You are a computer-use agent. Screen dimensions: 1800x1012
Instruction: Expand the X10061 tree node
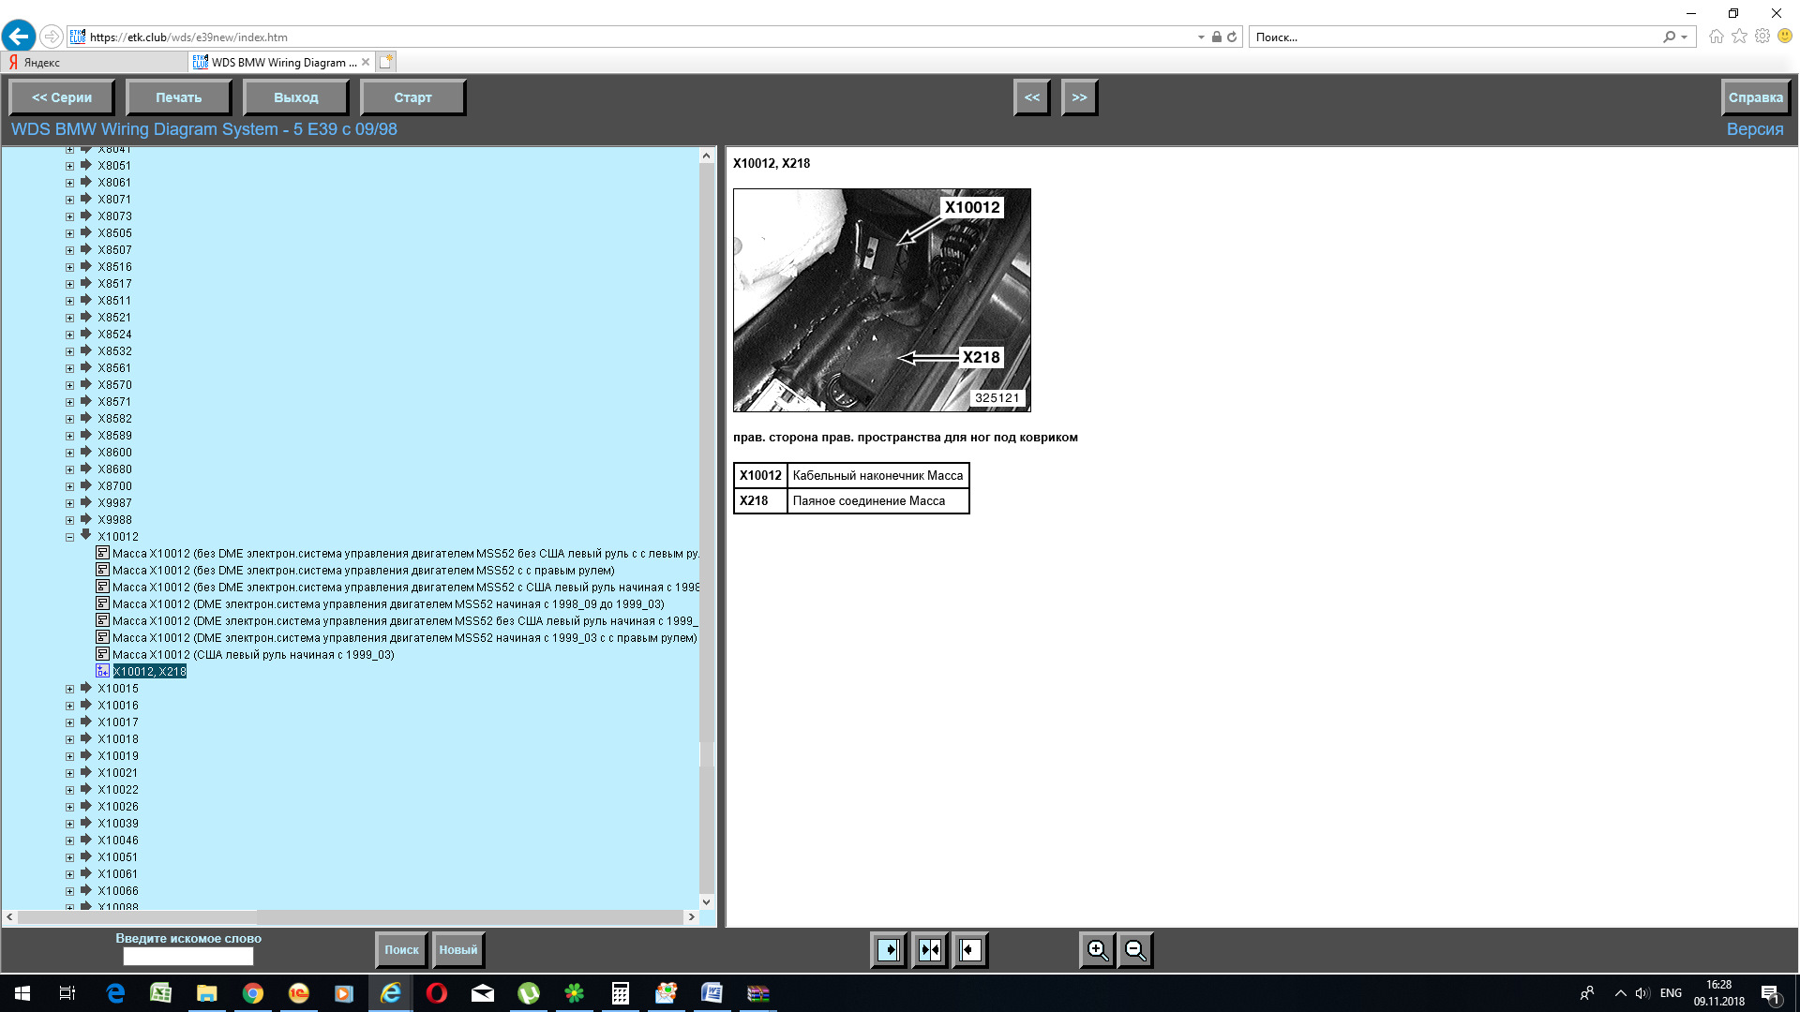70,874
